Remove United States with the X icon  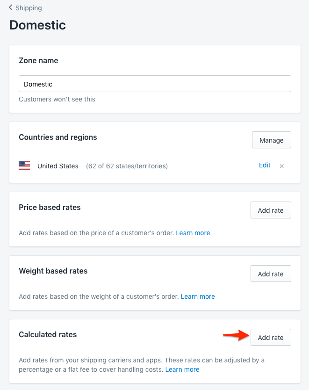coord(281,166)
